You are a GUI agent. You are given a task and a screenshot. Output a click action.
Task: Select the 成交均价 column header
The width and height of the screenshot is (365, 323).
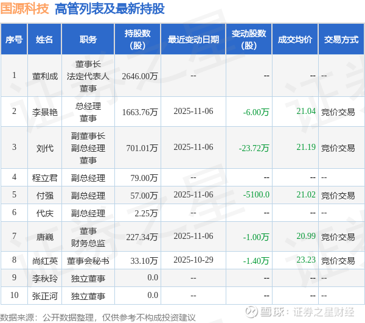[295, 40]
